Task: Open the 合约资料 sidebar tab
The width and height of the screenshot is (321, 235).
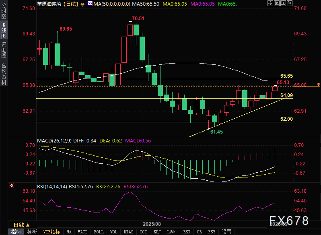Action: [4, 74]
